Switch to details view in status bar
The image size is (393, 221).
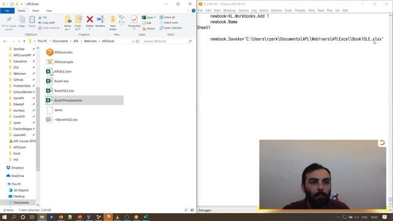click(x=187, y=210)
